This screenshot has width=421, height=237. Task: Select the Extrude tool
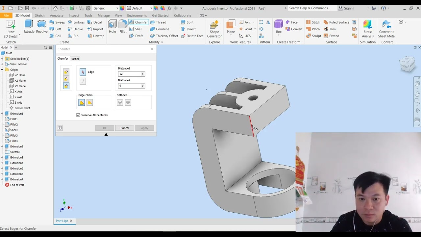(x=29, y=27)
